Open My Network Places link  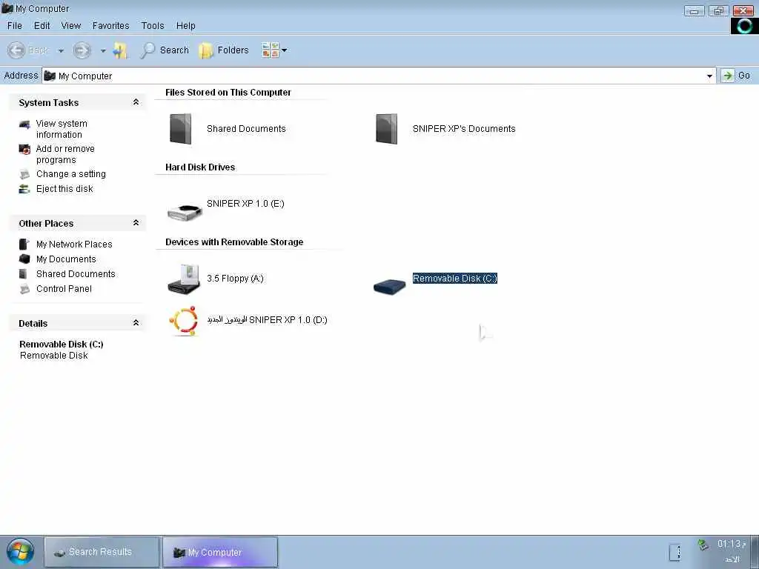tap(74, 244)
